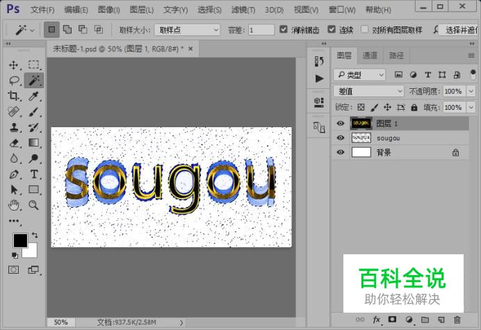
Task: Choose the Horizontal Type tool
Action: pos(33,174)
